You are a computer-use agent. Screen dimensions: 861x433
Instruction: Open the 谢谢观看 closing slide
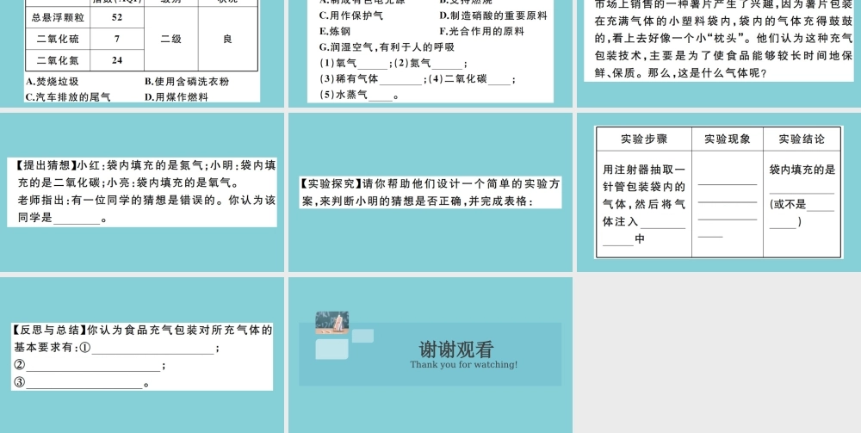click(430, 355)
